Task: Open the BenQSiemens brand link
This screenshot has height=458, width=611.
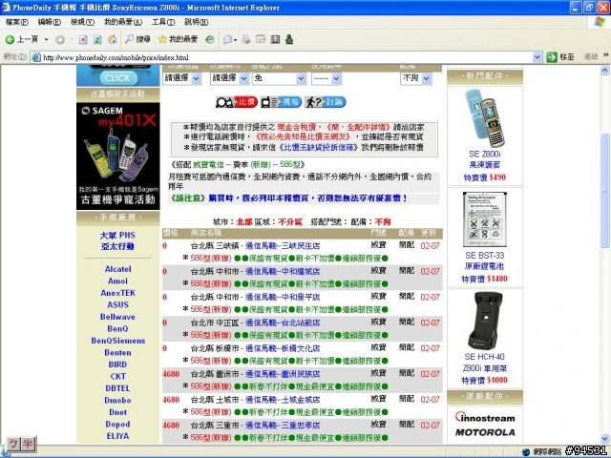Action: [x=117, y=341]
